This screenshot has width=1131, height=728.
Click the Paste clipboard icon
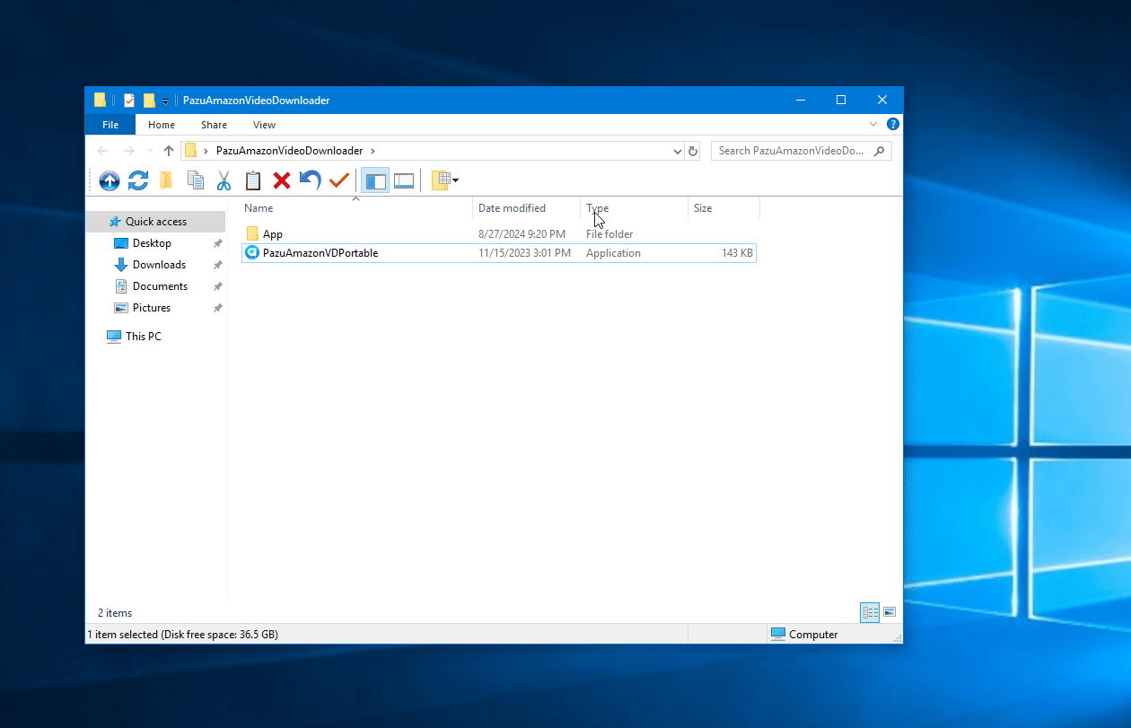tap(253, 180)
